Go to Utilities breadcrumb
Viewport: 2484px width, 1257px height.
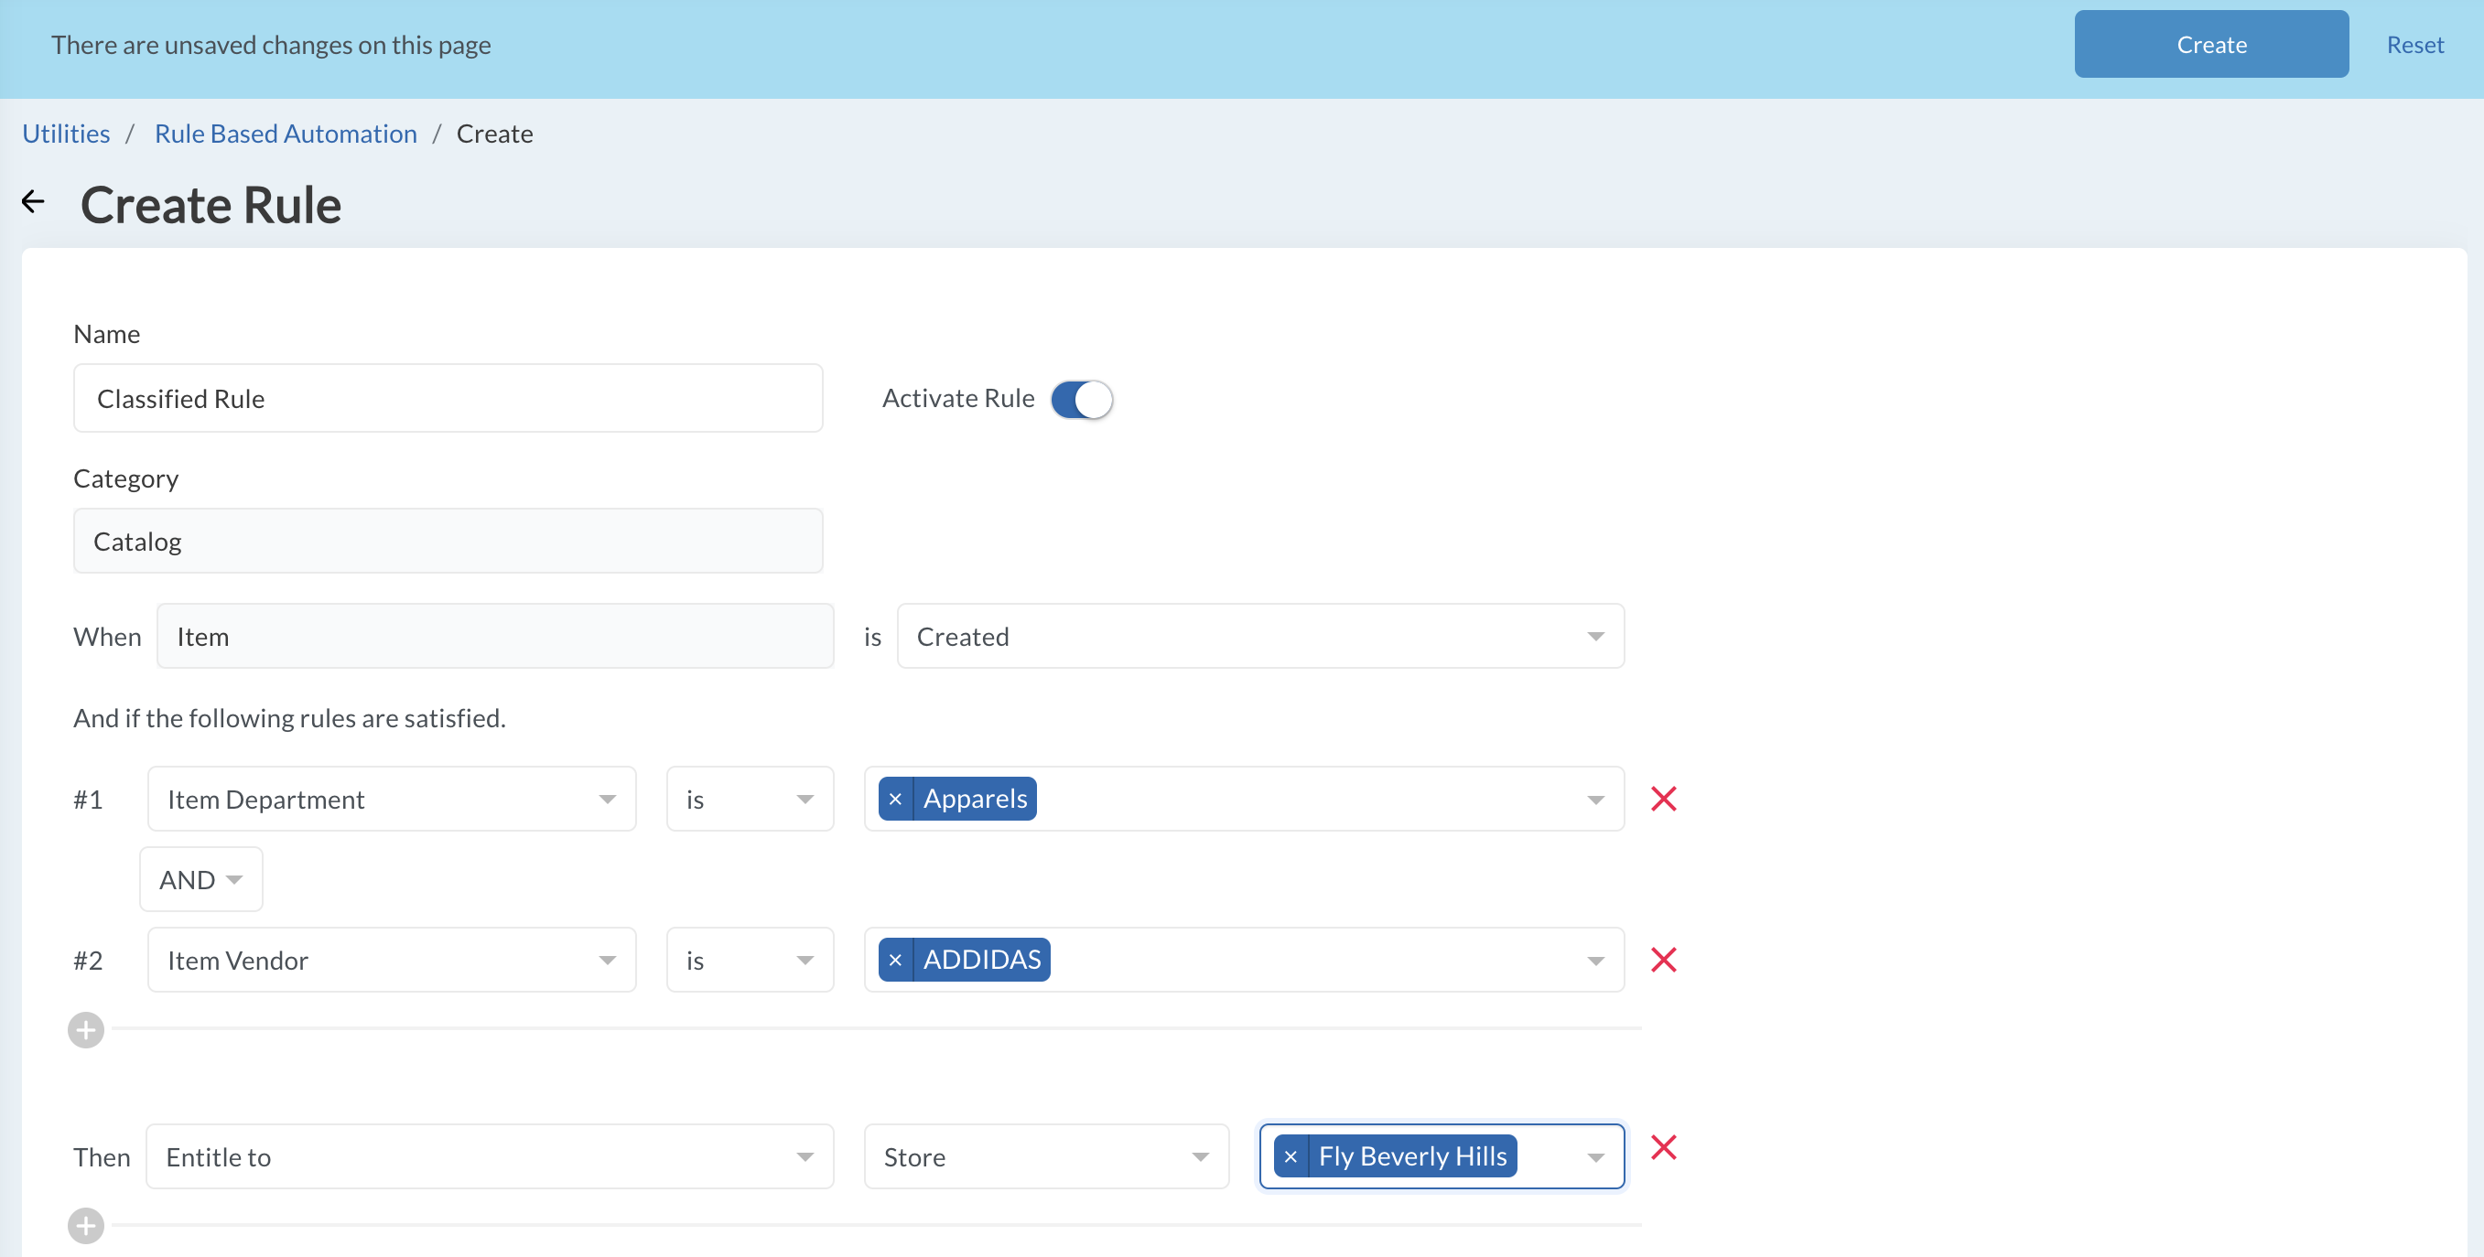point(66,133)
